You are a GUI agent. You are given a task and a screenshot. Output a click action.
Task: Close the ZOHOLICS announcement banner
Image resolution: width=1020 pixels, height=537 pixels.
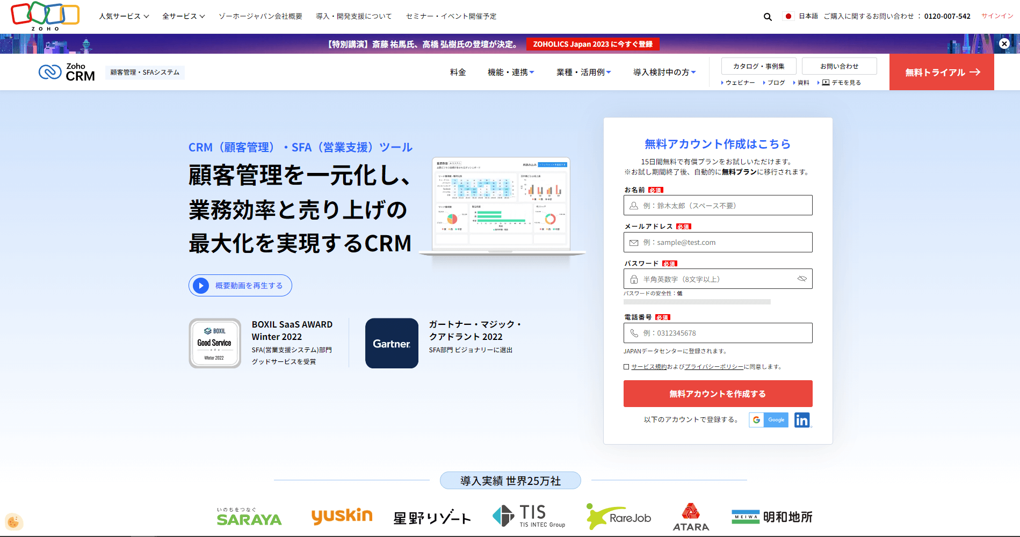tap(1004, 43)
